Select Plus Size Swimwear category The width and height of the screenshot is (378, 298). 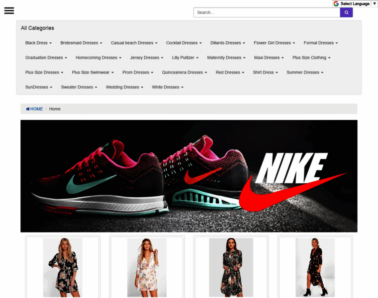[x=93, y=73]
